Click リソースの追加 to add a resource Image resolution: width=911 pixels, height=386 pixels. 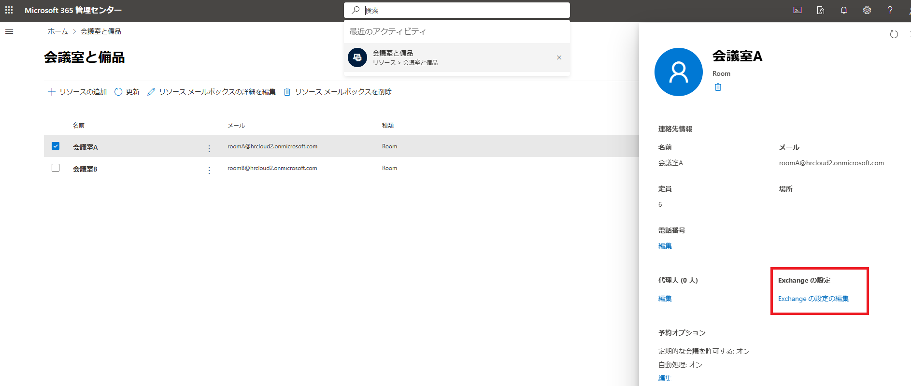77,92
